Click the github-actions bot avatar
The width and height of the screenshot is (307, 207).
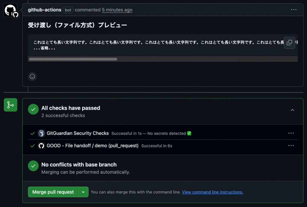coord(10,10)
